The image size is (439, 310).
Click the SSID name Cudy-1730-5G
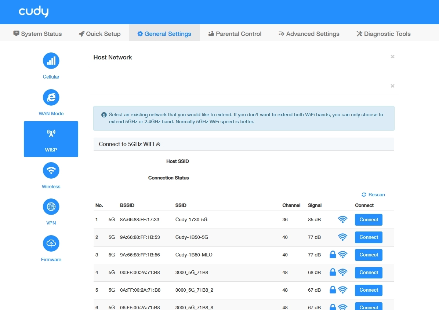pos(191,220)
